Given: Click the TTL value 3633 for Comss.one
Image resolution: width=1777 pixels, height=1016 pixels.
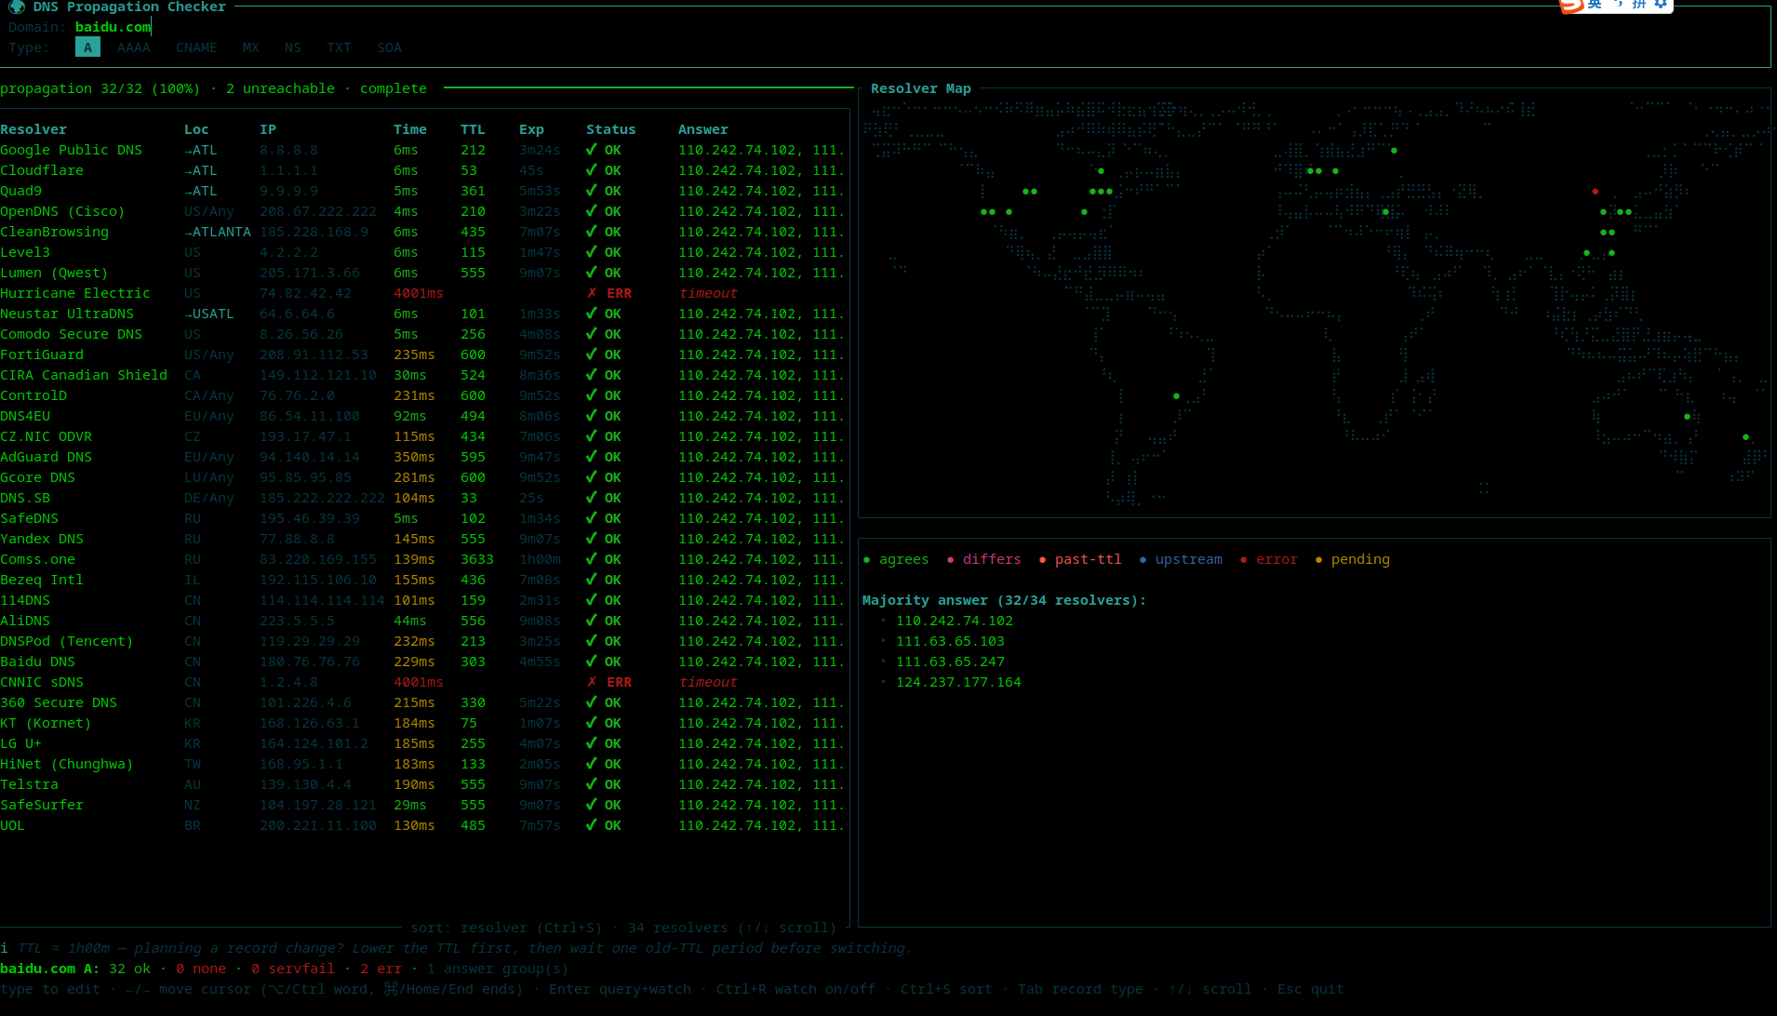Looking at the screenshot, I should point(477,559).
